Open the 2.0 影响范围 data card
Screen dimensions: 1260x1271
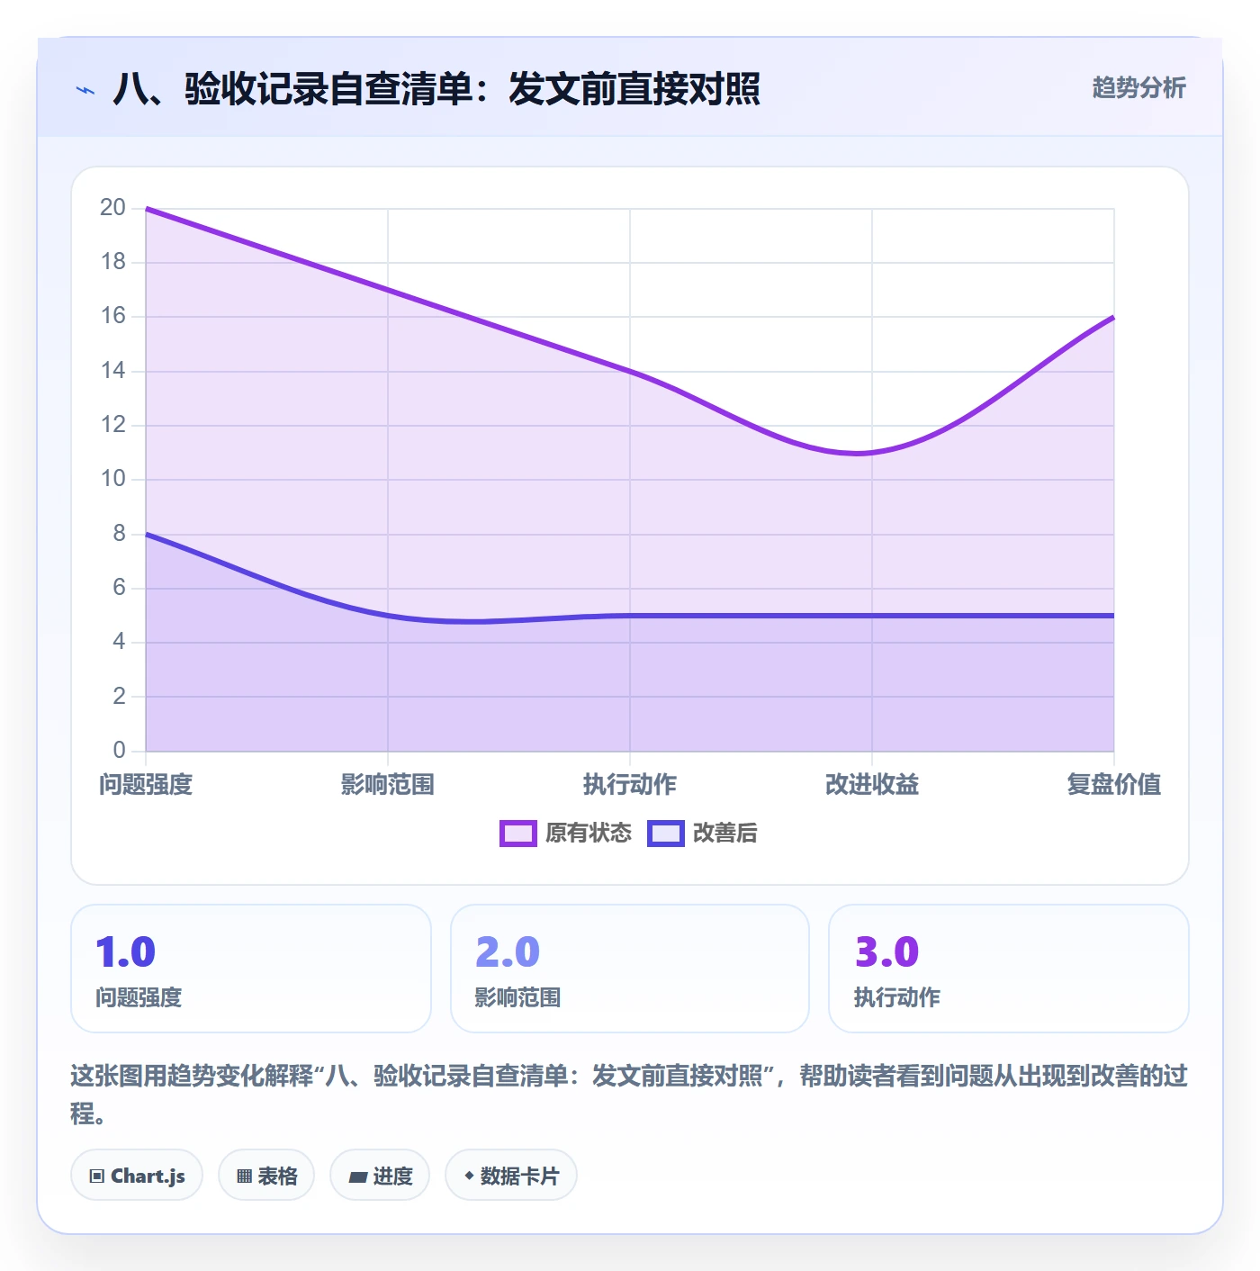coord(630,969)
